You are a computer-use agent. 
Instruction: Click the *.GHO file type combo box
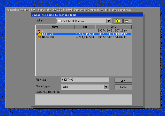85,87
